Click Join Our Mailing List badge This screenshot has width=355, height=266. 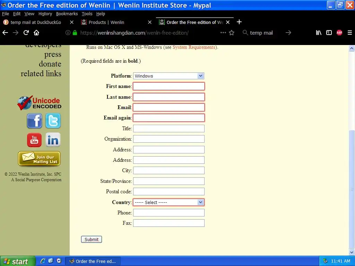point(40,159)
